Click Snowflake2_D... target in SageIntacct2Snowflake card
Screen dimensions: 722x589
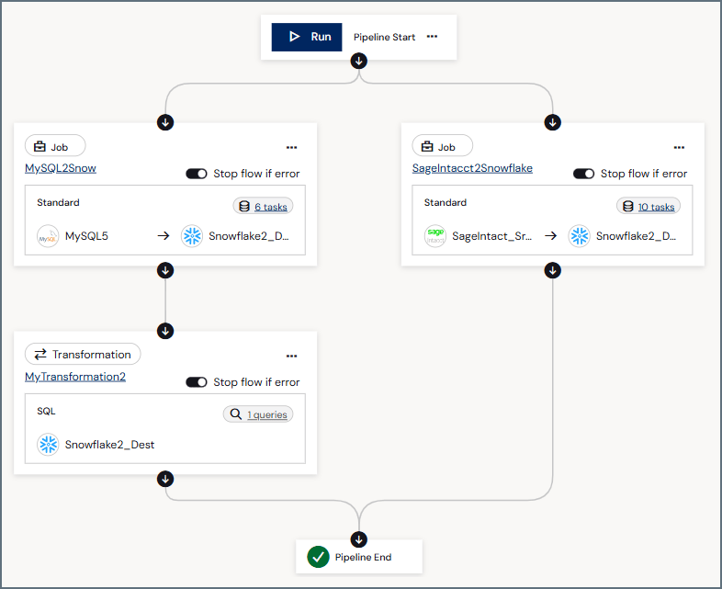(x=636, y=236)
